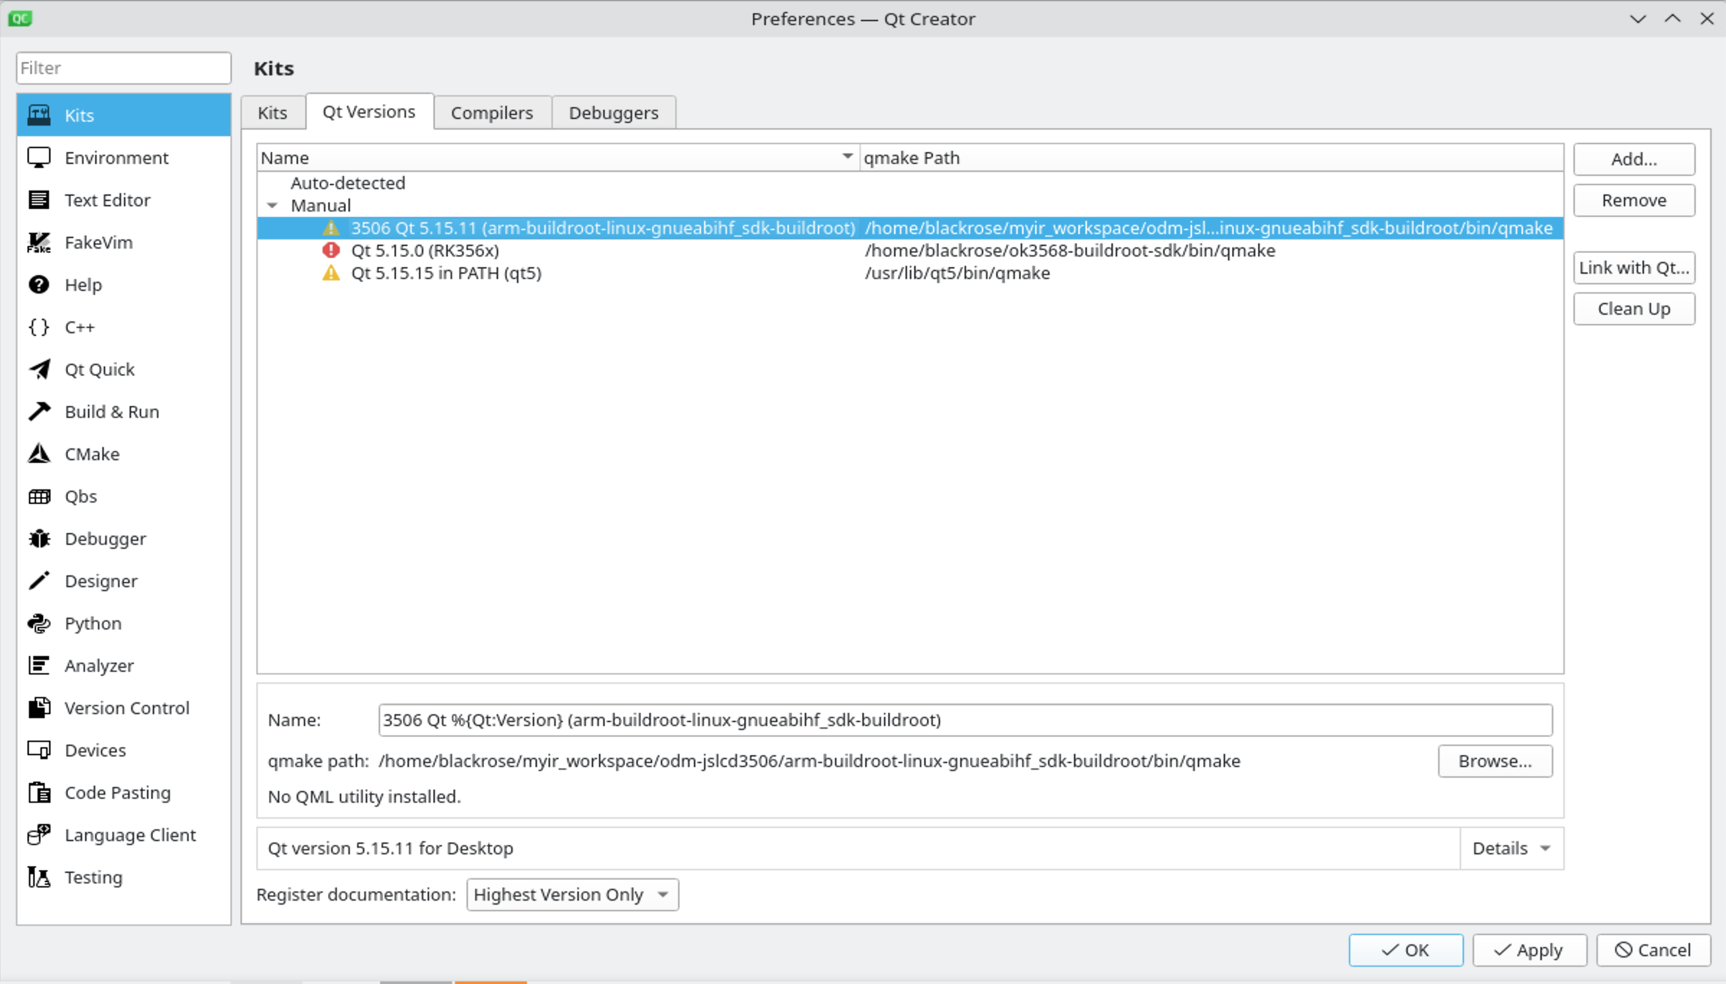Open Help preferences
This screenshot has height=984, width=1726.
pyautogui.click(x=124, y=284)
